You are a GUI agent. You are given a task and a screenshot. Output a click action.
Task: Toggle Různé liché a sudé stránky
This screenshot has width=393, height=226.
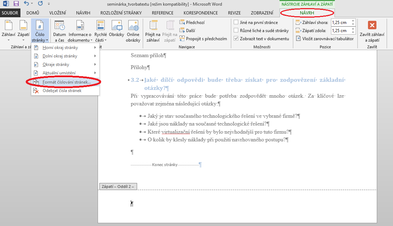point(236,31)
